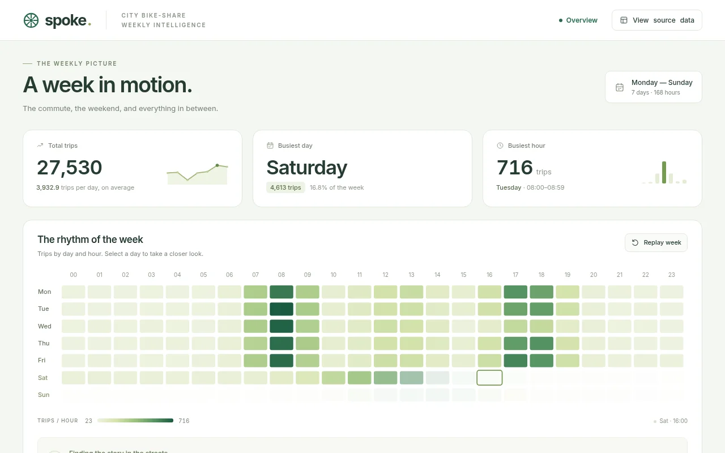
Task: Select the Overview nav item
Action: [x=578, y=20]
